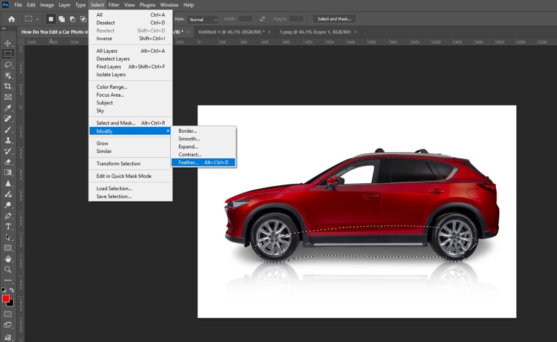
Task: Pick the Crop tool
Action: [x=8, y=86]
